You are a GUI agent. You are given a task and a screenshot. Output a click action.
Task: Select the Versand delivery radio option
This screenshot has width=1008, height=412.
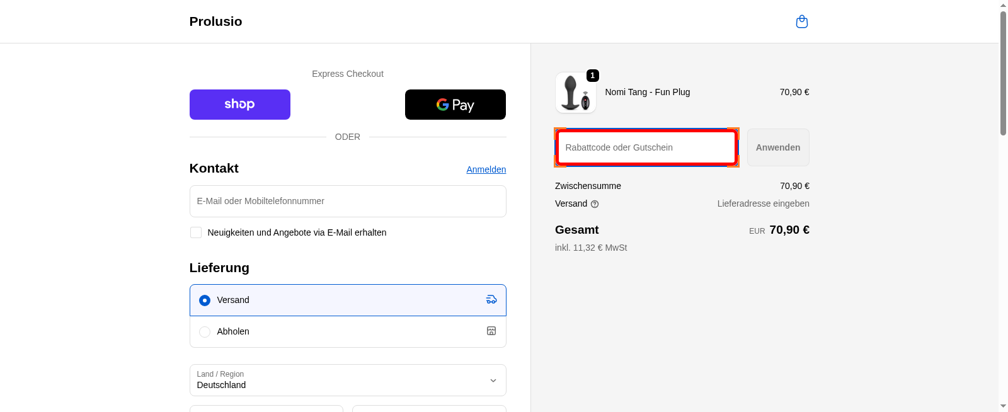(x=205, y=300)
